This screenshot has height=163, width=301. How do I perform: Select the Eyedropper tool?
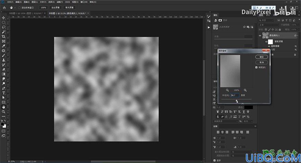pyautogui.click(x=3, y=46)
